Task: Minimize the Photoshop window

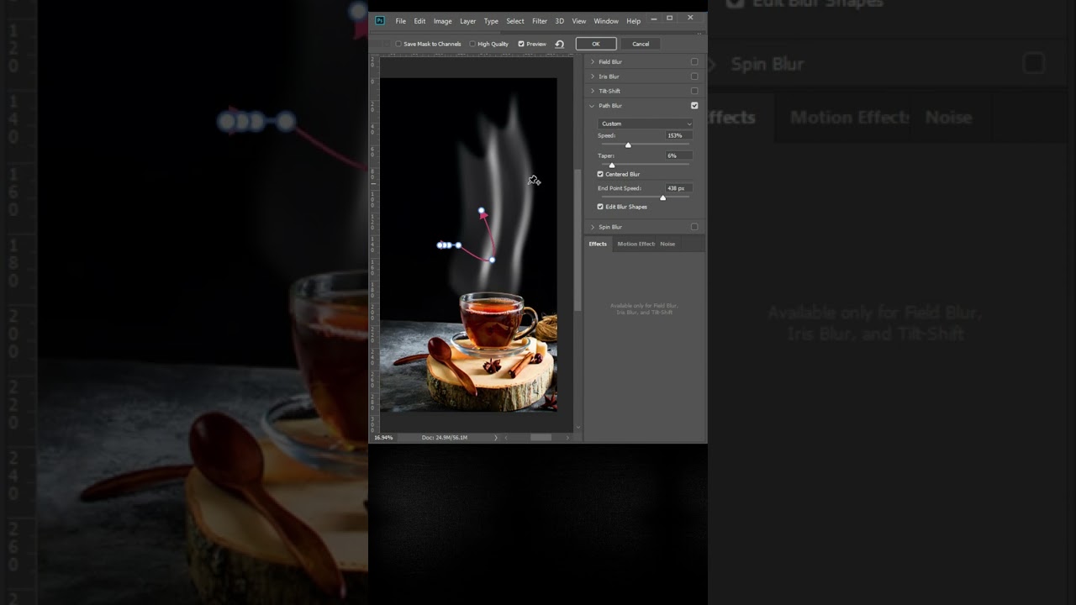Action: pyautogui.click(x=654, y=18)
